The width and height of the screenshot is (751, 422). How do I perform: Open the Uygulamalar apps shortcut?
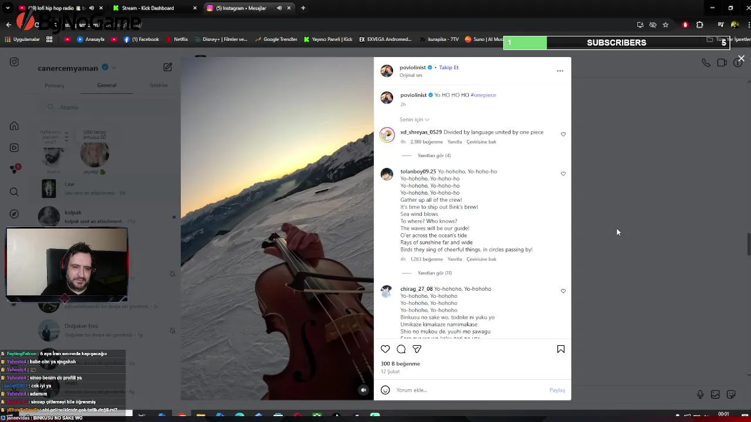tap(22, 39)
